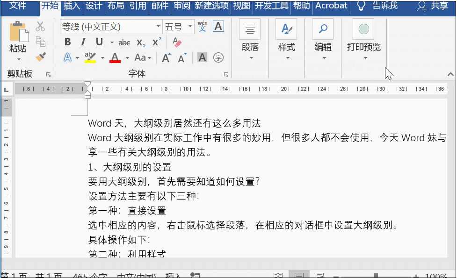Switch to the 设计 design tab

pyautogui.click(x=94, y=6)
